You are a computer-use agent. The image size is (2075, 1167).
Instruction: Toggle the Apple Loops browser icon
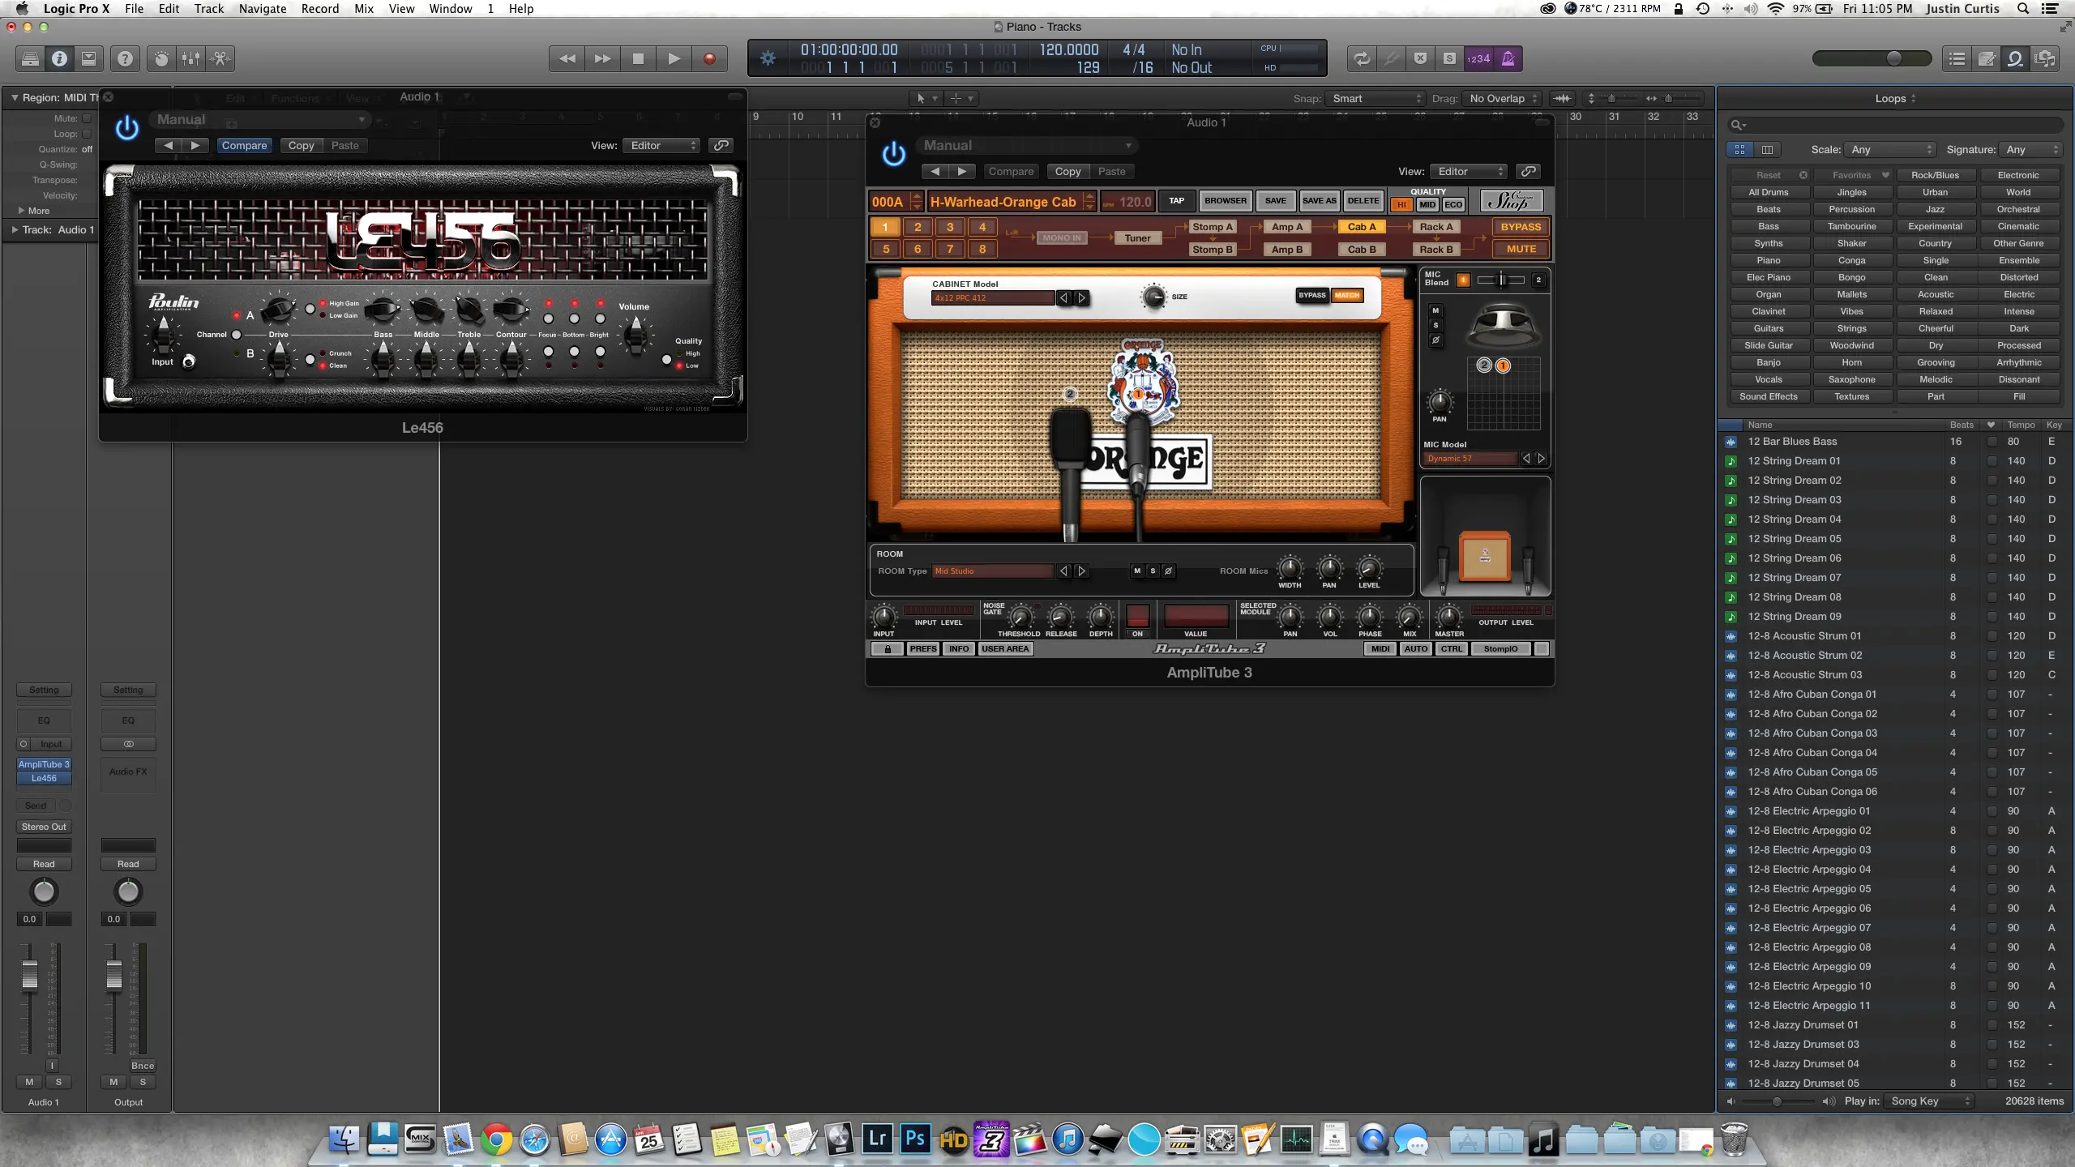click(2016, 58)
